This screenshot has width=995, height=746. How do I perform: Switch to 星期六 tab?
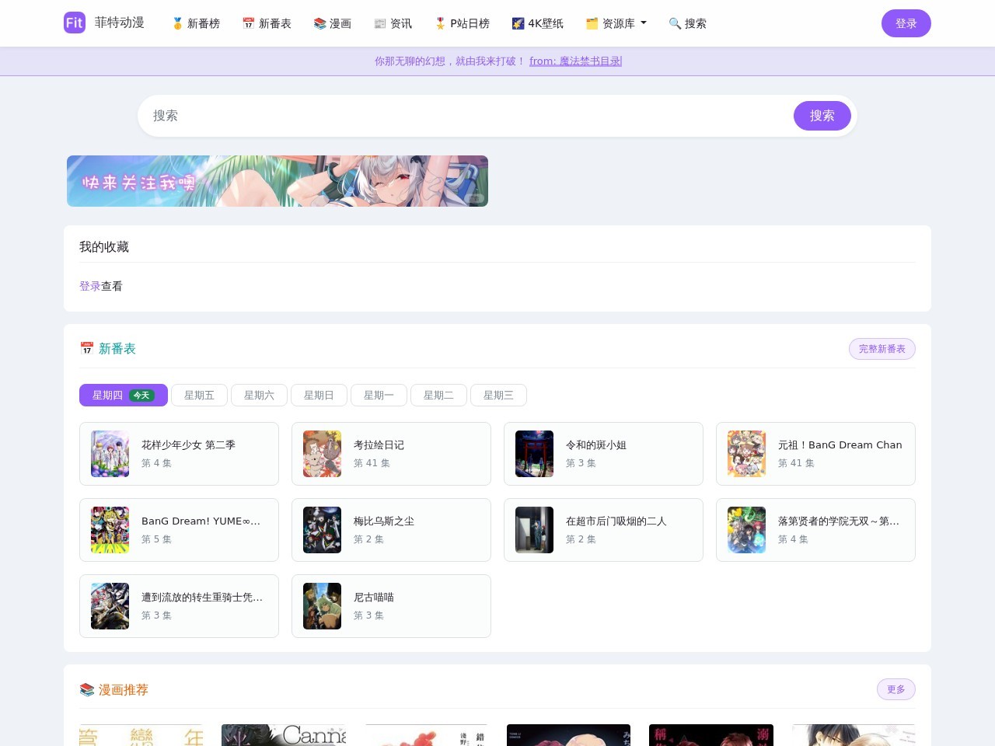[259, 395]
